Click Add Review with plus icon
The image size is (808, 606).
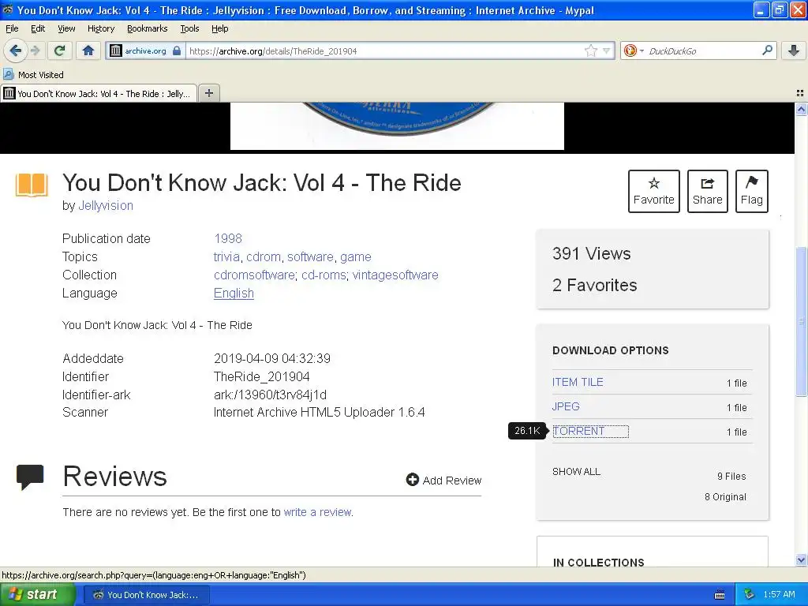(x=443, y=481)
